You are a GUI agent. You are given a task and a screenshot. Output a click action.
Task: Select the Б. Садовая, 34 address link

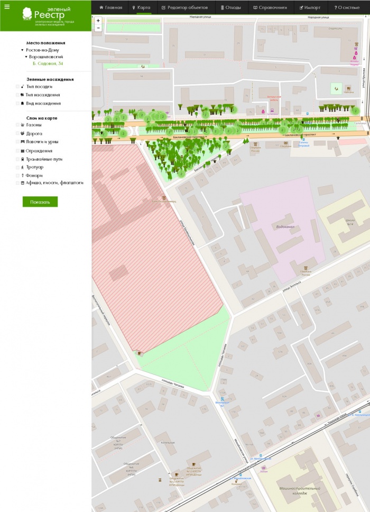point(48,63)
